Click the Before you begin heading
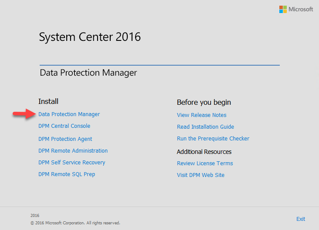The height and width of the screenshot is (230, 319). [204, 102]
